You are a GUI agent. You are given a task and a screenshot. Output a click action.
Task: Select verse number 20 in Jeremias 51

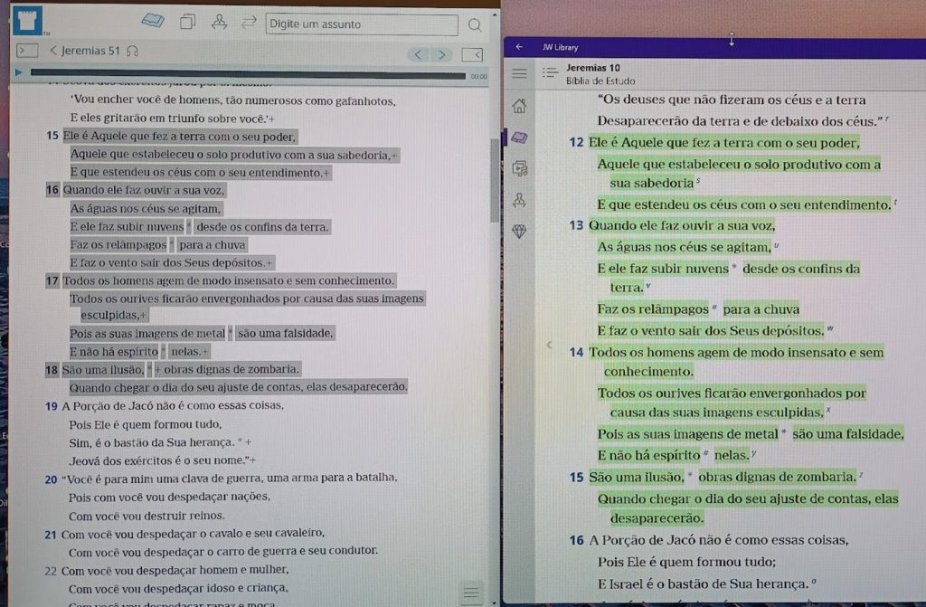52,479
